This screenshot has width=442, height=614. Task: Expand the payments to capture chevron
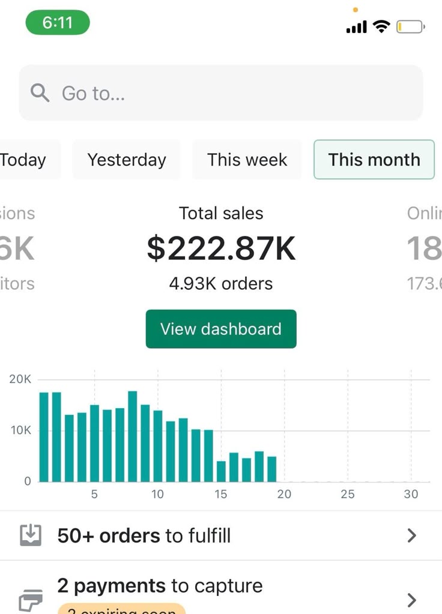click(411, 600)
